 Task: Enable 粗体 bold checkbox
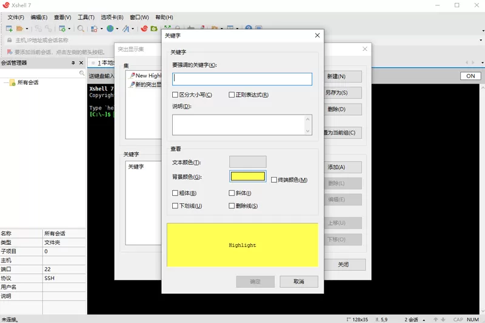pyautogui.click(x=175, y=193)
